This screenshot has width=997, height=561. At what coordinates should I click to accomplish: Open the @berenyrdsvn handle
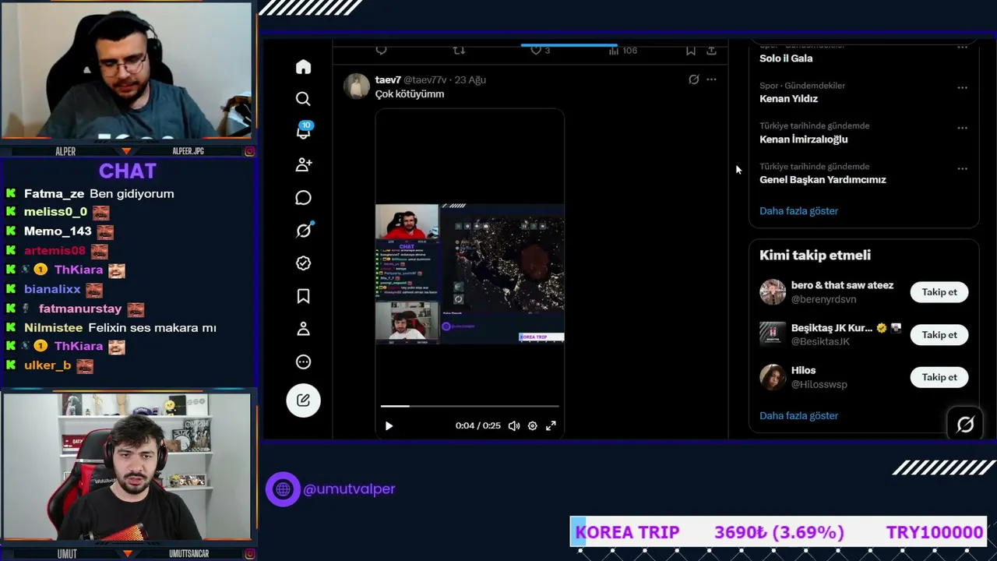tap(823, 299)
